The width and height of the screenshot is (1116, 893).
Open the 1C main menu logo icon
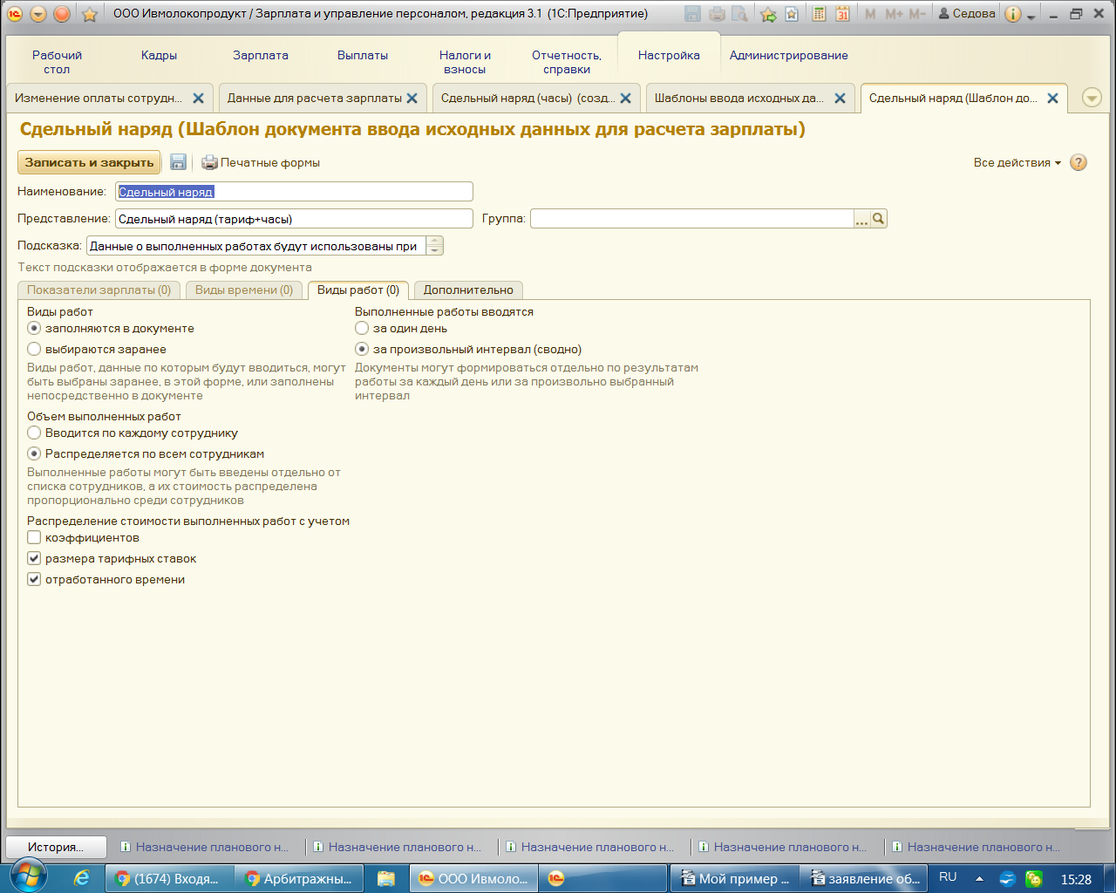(15, 14)
